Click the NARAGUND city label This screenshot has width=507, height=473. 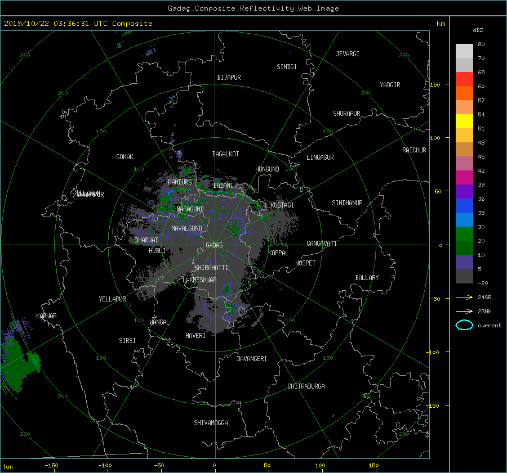point(190,209)
